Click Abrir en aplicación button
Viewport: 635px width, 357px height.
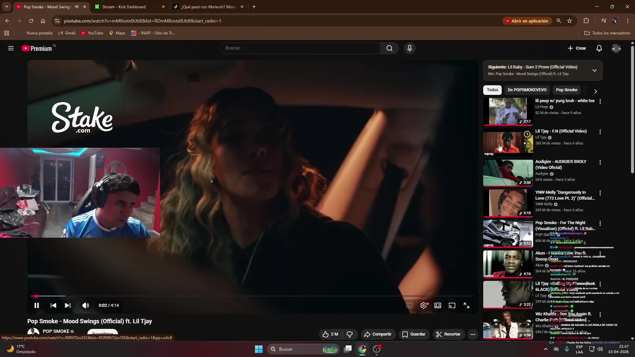click(x=526, y=21)
